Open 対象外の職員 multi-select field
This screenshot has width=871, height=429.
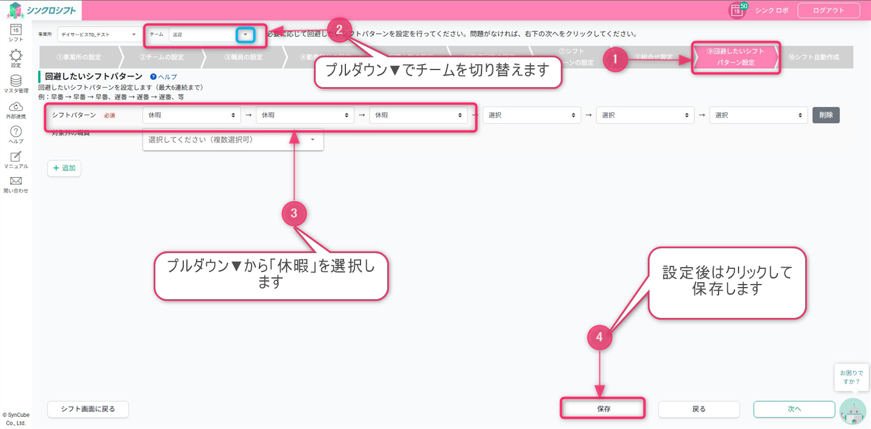[x=233, y=140]
